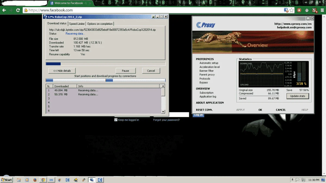Open the yellow-green app icon in taskbar
This screenshot has width=326, height=183.
coord(76,180)
